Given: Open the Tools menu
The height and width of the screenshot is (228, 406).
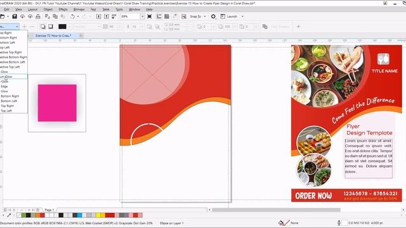Looking at the screenshot, I should 119,9.
